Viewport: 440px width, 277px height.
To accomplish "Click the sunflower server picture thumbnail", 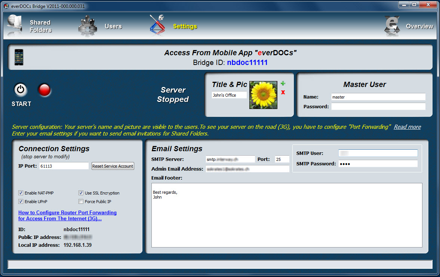I will click(263, 95).
